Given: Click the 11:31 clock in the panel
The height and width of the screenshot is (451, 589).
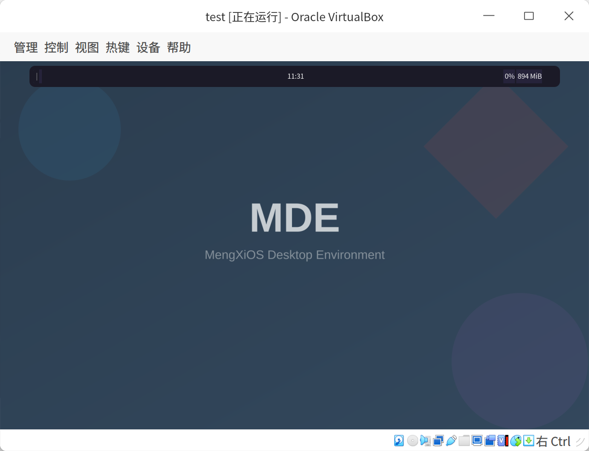Looking at the screenshot, I should [x=296, y=76].
